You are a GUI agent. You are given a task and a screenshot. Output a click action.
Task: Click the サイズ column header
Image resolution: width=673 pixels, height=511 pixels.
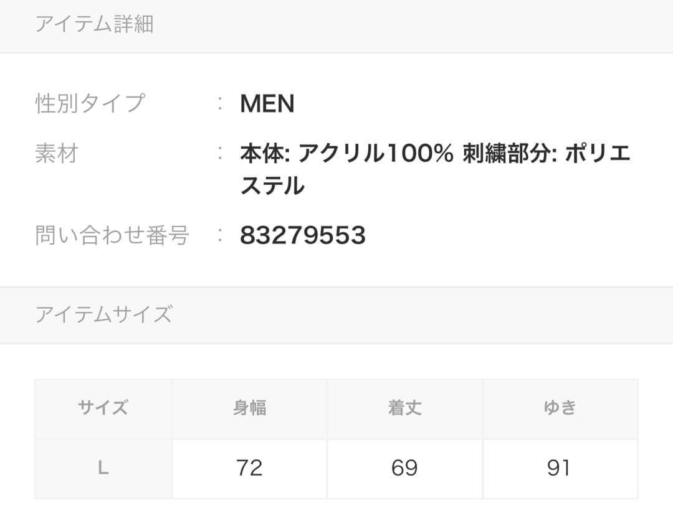tap(103, 408)
